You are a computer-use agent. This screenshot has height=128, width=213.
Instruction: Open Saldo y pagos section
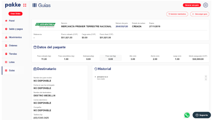point(16,29)
